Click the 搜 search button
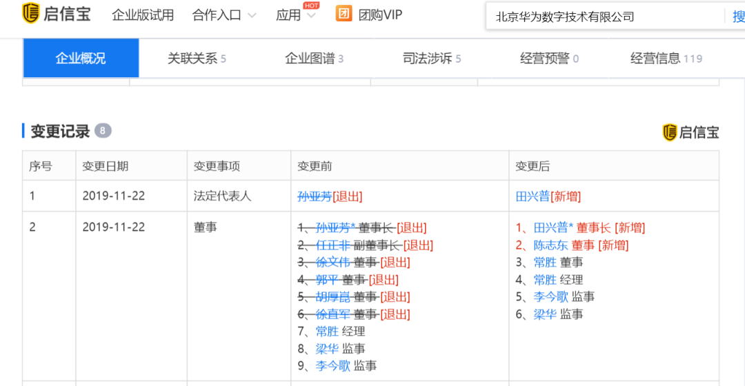 (x=738, y=17)
